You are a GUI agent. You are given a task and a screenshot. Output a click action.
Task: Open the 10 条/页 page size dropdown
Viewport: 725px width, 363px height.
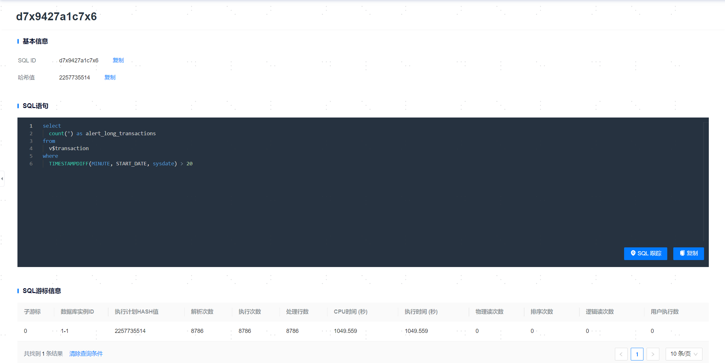point(684,354)
